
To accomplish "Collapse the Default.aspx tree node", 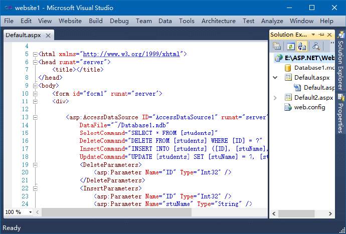I will click(x=275, y=77).
